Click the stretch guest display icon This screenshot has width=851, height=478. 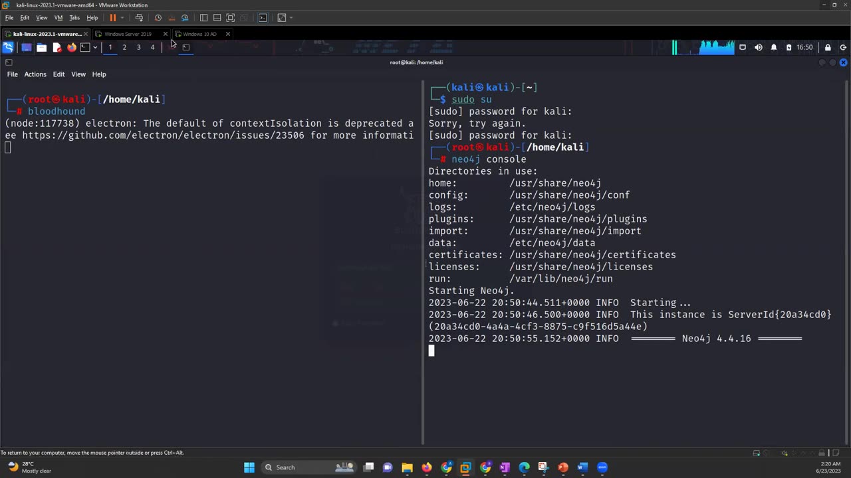tap(282, 18)
